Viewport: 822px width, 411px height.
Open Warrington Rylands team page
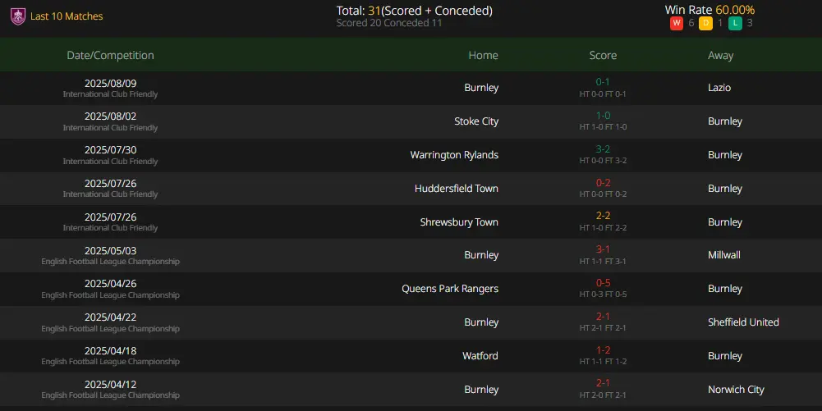tap(454, 155)
